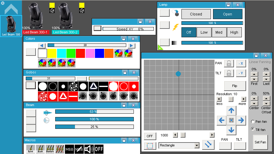Screen dimensions: 274x154
Task: Click the green plus corner in Lamp panel
Action: tap(160, 48)
